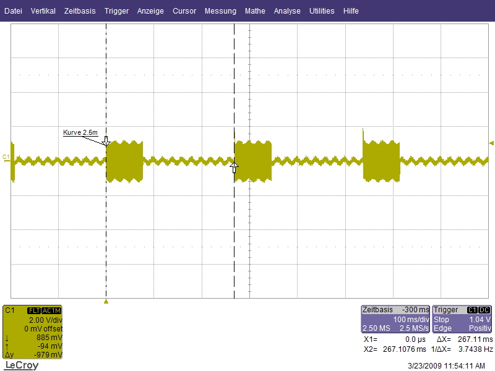Image resolution: width=495 pixels, height=371 pixels.
Task: Open the Datei menu
Action: (x=13, y=11)
